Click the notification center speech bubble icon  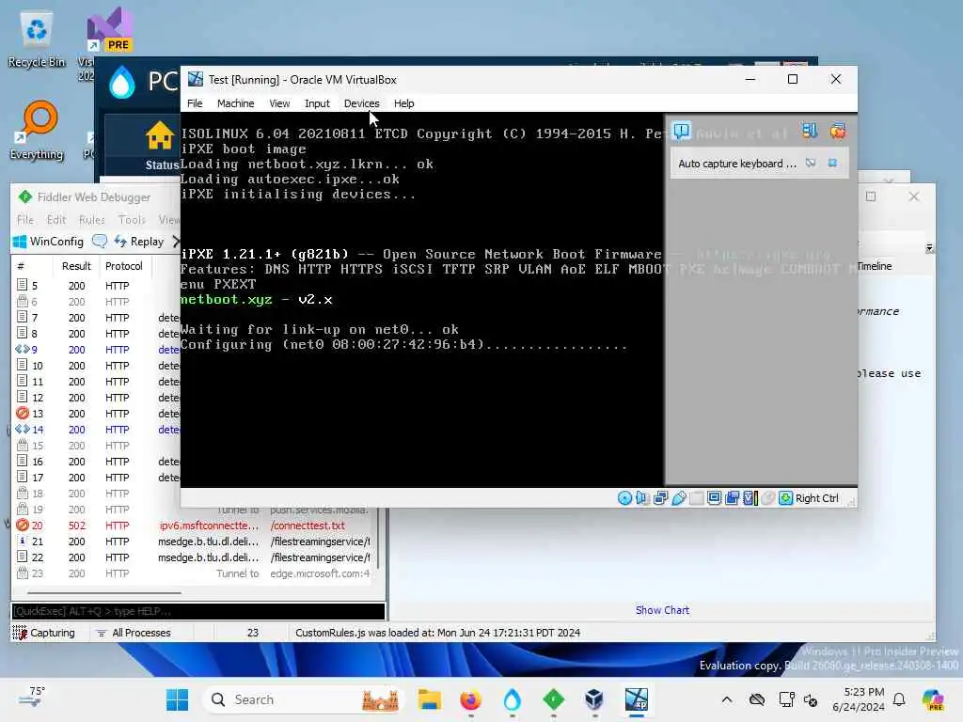[x=682, y=131]
